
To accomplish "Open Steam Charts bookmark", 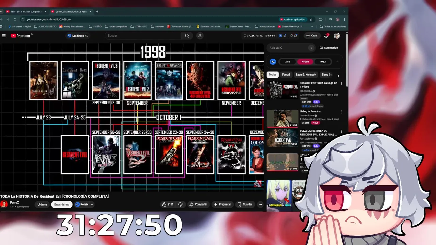I will point(238,26).
